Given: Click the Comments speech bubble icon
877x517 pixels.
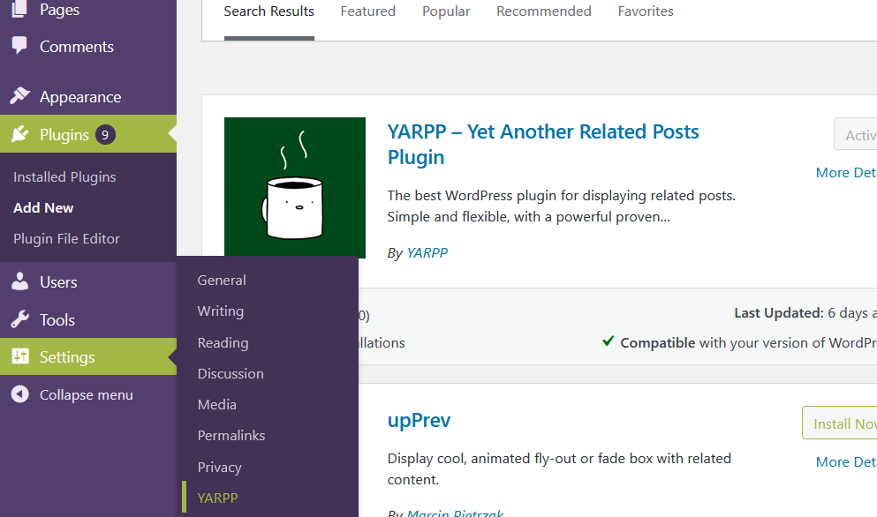Looking at the screenshot, I should pyautogui.click(x=19, y=46).
